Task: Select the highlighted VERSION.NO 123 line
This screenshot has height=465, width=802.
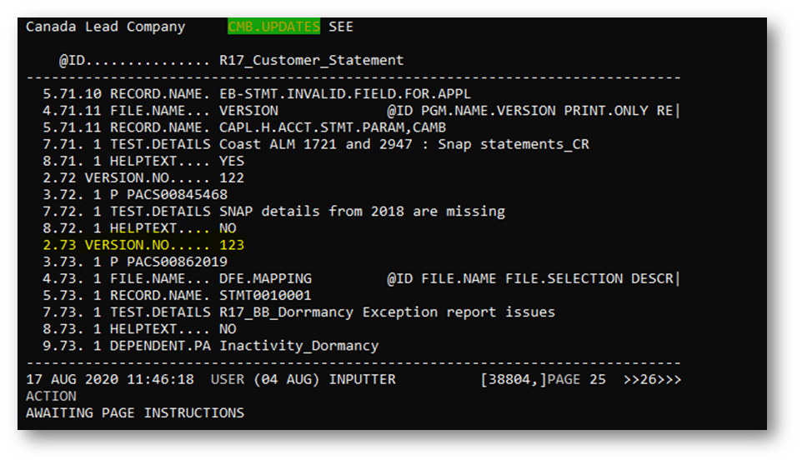Action: [x=143, y=245]
